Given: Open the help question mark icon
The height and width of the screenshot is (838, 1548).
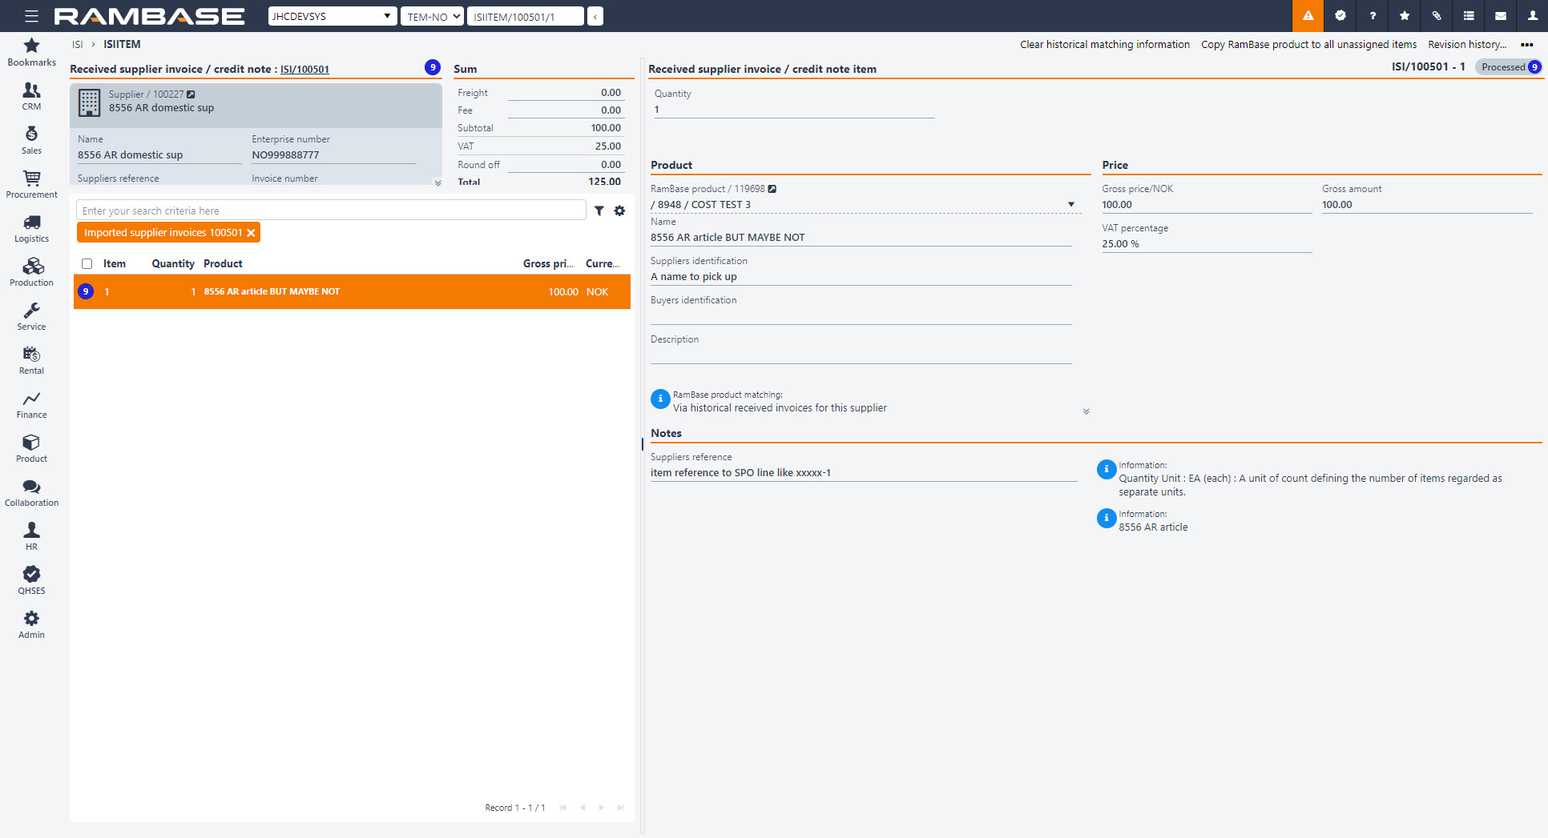Looking at the screenshot, I should [x=1373, y=16].
